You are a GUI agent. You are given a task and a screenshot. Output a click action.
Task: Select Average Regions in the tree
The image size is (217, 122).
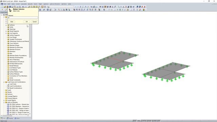pos(12,96)
